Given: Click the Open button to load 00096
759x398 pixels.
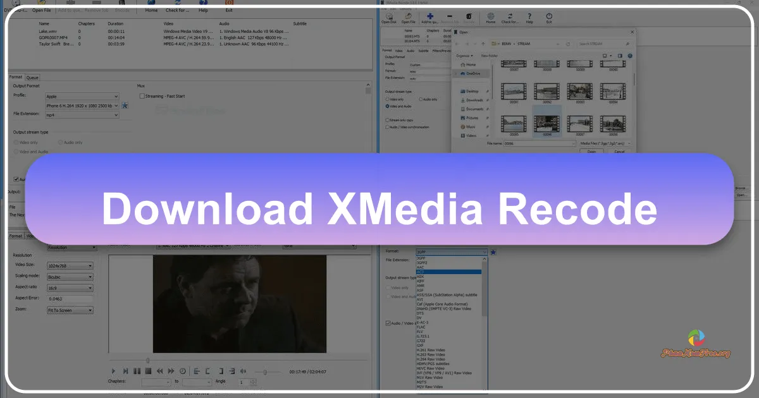Looking at the screenshot, I should 591,150.
